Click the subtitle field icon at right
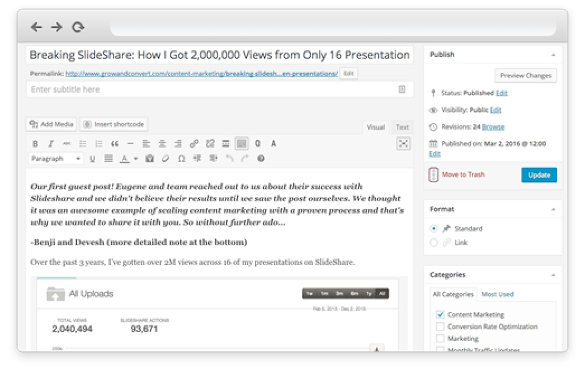 pos(402,89)
